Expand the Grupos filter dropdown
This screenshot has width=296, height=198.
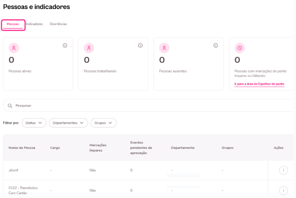[x=103, y=123]
